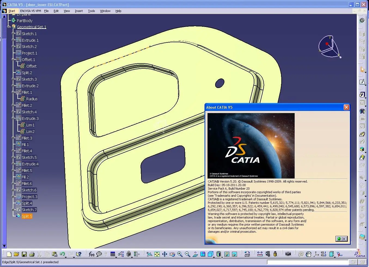Collapse the Offset.1 tree node
369x267 pixels.
13,59
